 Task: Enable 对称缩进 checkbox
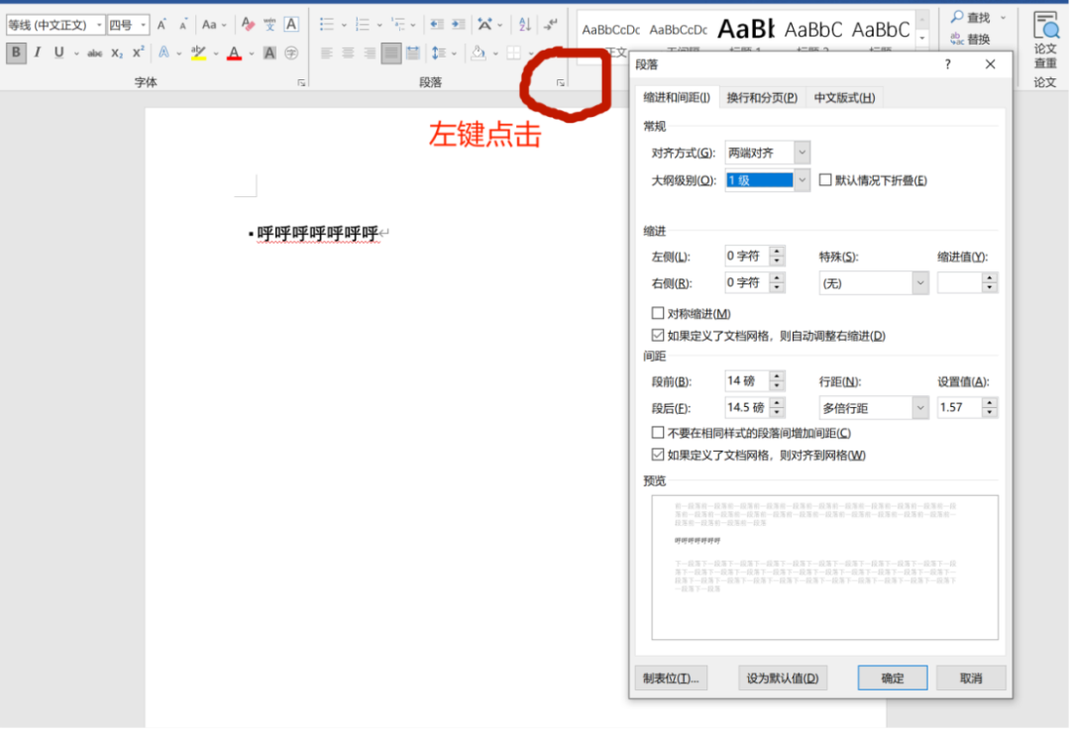coord(658,314)
